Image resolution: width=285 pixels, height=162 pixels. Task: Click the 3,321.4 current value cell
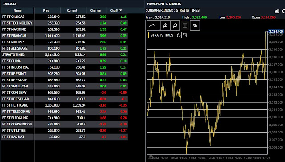click(80, 54)
